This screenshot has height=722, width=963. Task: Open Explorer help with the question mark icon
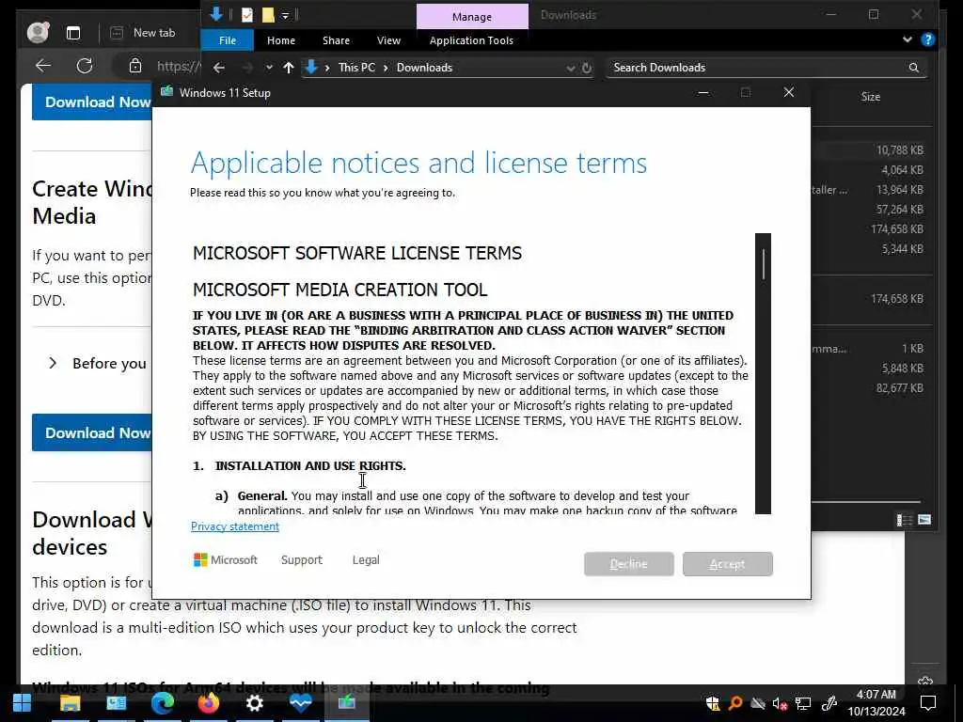coord(927,39)
